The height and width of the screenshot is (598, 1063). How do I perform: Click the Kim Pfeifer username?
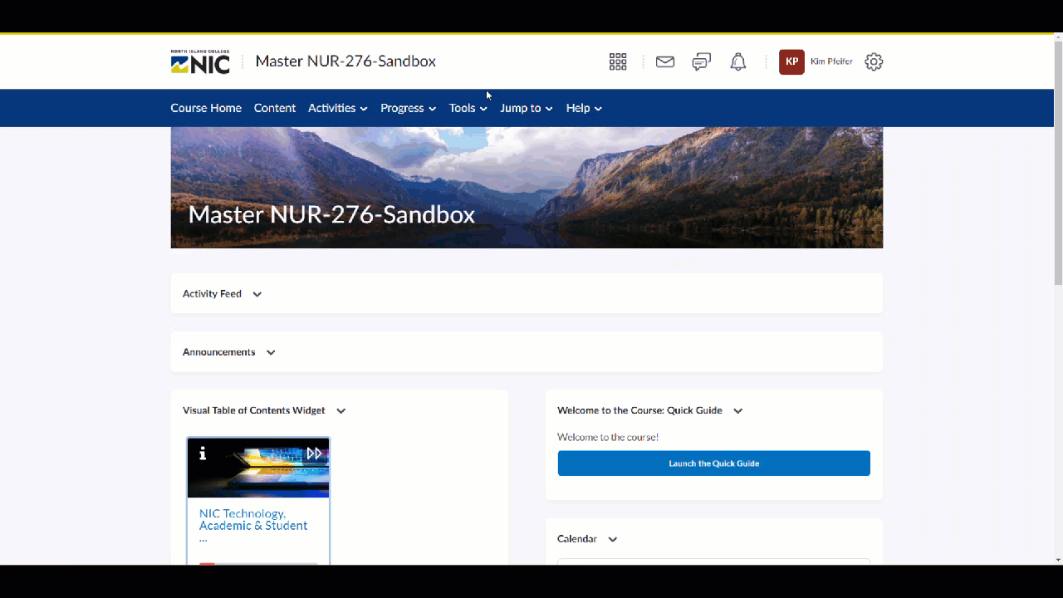pyautogui.click(x=831, y=61)
